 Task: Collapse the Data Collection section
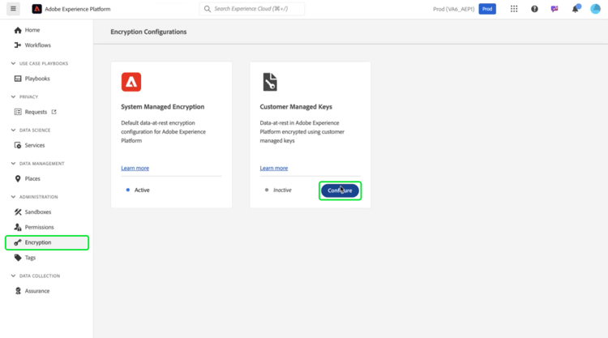tap(13, 276)
